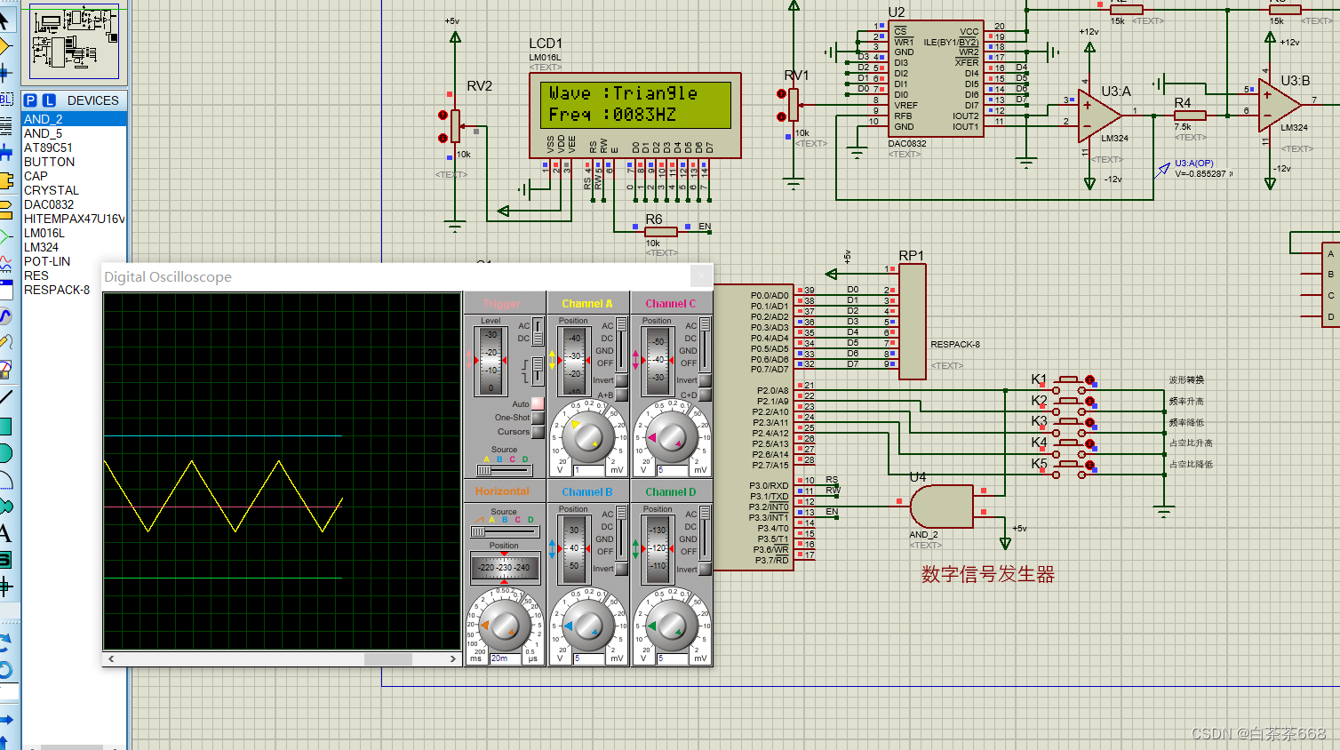Toggle the Trigger Auto button

point(538,403)
